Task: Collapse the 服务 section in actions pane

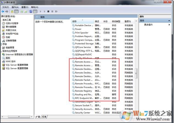Action: (169, 21)
